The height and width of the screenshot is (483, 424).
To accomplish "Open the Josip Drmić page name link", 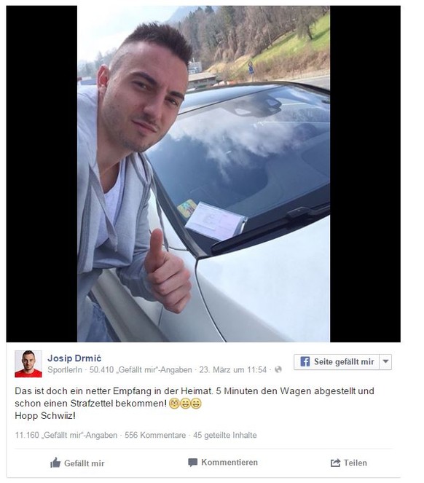I will [x=74, y=358].
